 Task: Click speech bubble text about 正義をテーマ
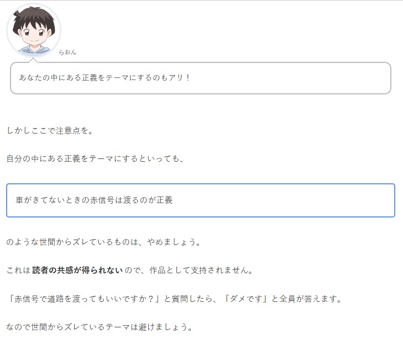[104, 77]
